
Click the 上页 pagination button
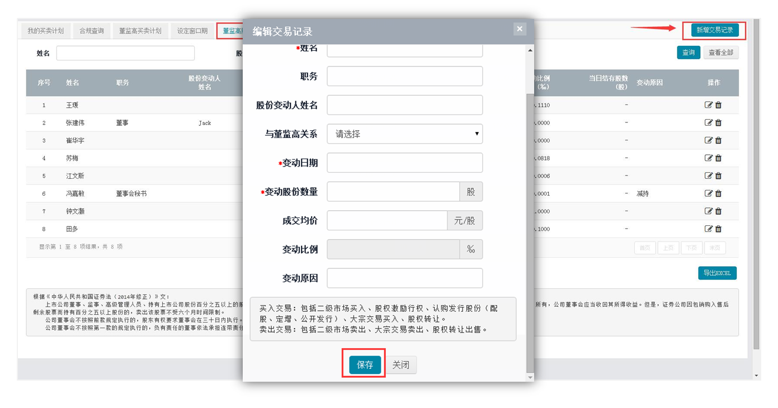[x=668, y=248]
